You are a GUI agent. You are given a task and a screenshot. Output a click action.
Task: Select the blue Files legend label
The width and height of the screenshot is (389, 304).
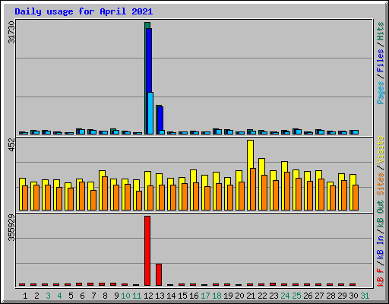point(381,61)
